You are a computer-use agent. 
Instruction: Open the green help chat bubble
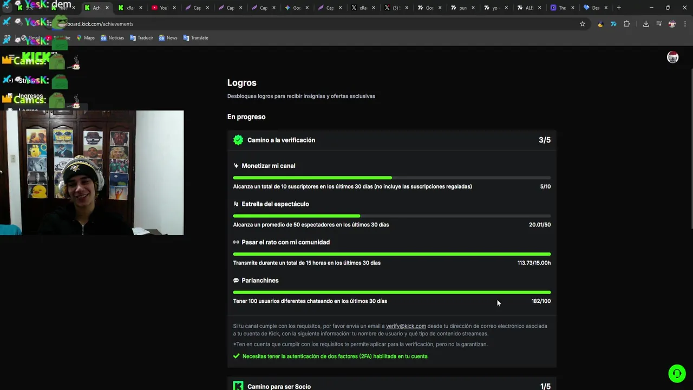coord(677,374)
